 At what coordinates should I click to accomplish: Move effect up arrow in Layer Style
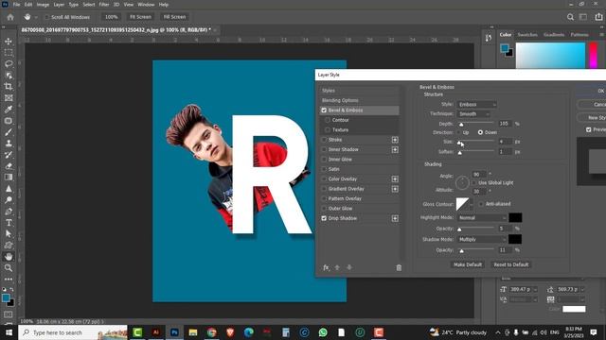pyautogui.click(x=337, y=267)
